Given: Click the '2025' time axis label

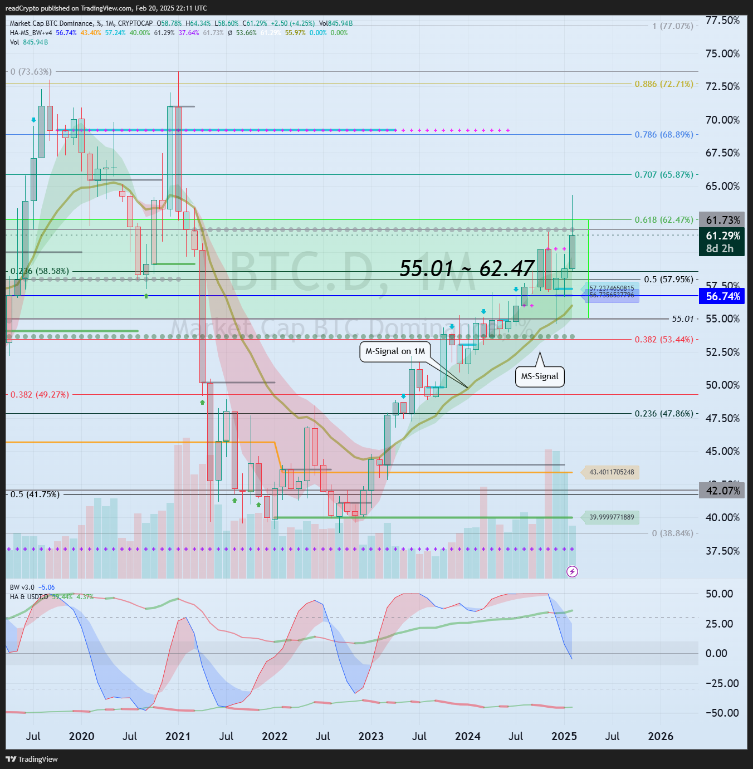Looking at the screenshot, I should (x=564, y=736).
